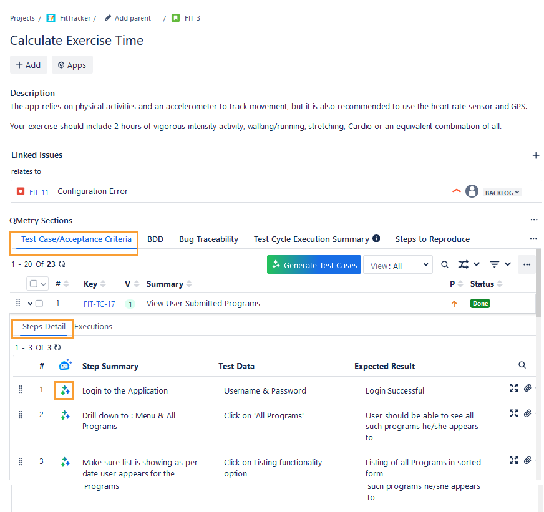
Task: Open the Executions tab
Action: coord(93,326)
